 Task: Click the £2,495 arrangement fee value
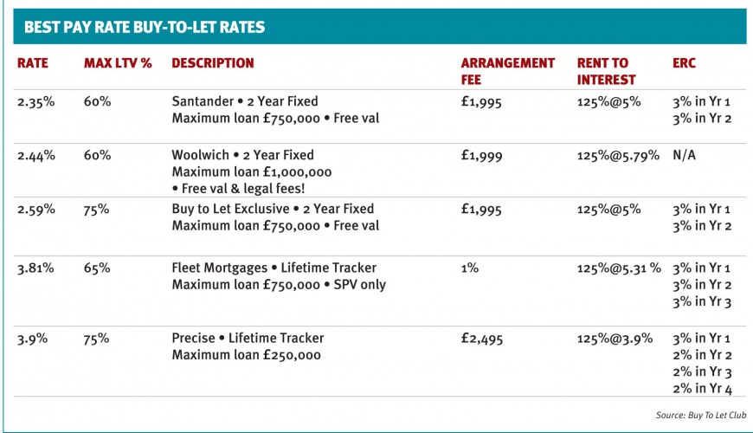pyautogui.click(x=482, y=339)
